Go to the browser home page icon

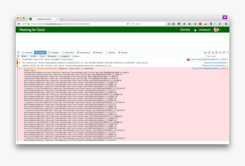click(189, 24)
